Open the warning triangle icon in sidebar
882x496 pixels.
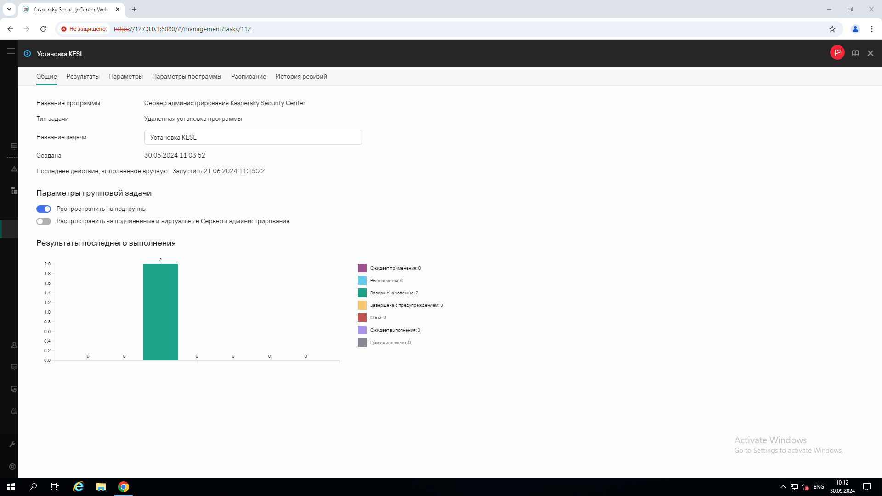point(14,169)
